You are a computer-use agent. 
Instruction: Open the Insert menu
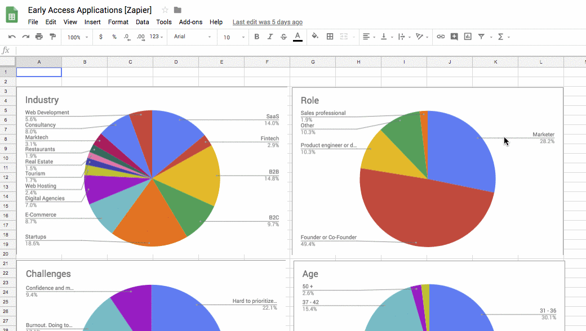[x=92, y=22]
